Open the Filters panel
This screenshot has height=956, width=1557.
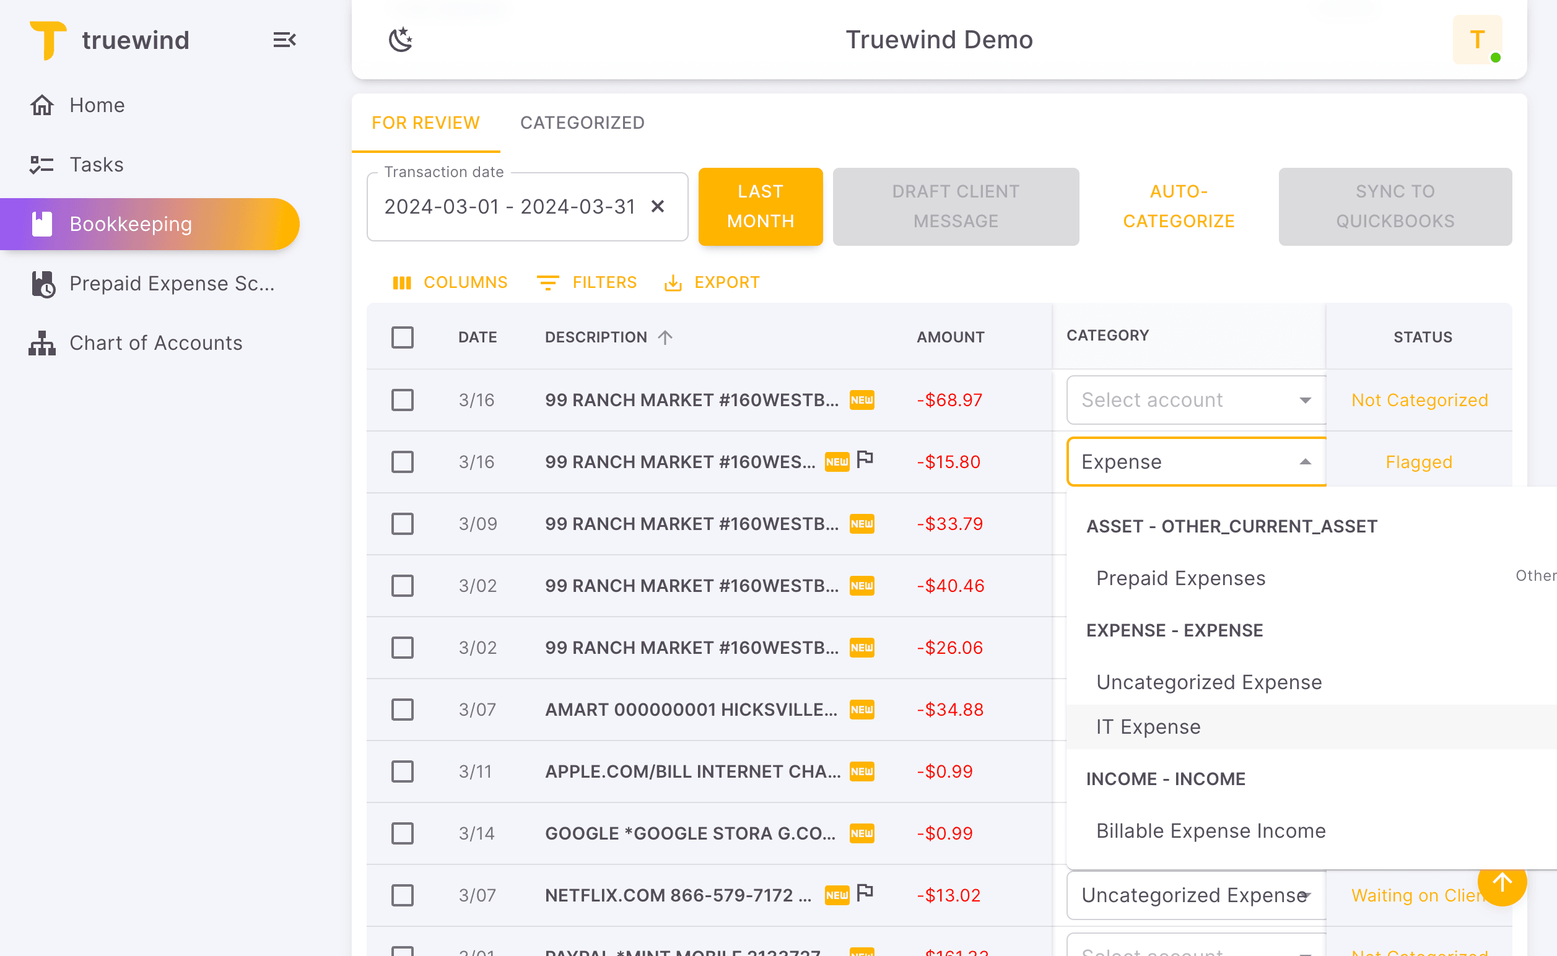coord(587,282)
